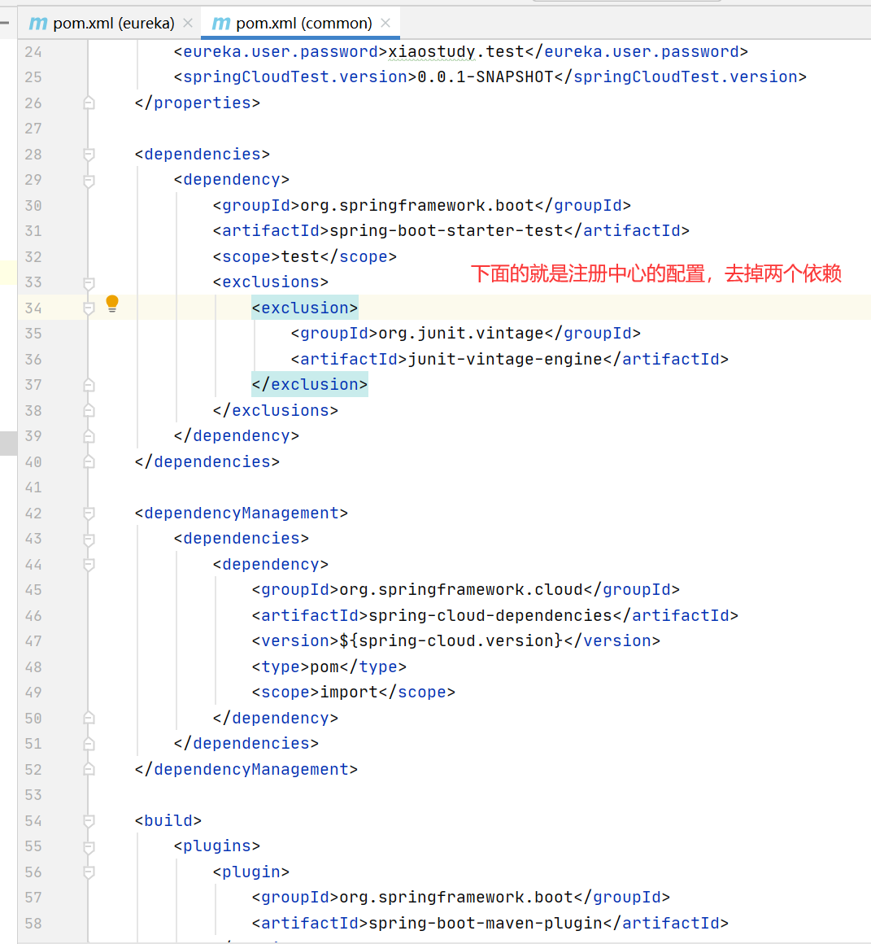Collapse the exclusion block at line 34
The height and width of the screenshot is (944, 871).
[89, 308]
